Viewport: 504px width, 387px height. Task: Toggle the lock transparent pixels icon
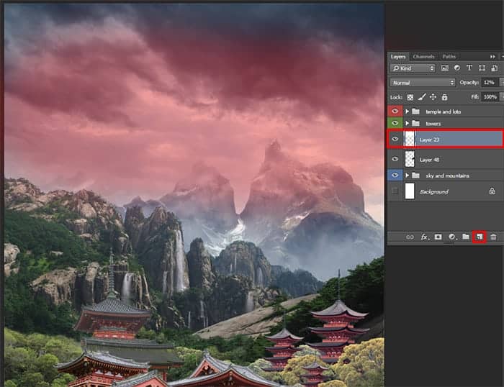click(410, 97)
